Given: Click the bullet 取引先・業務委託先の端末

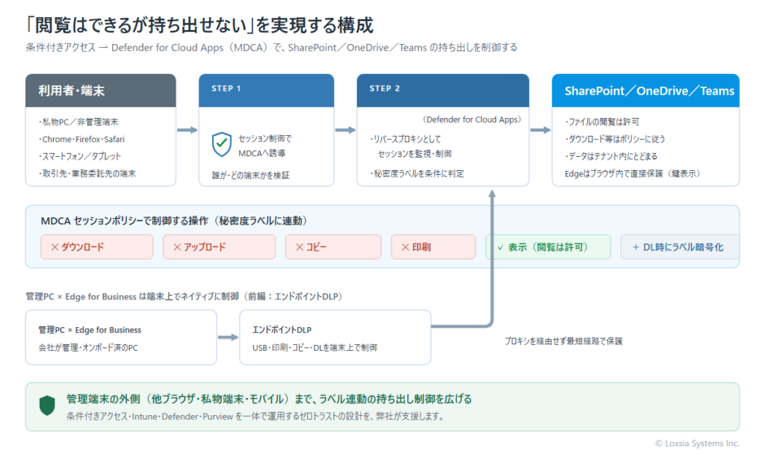Looking at the screenshot, I should pyautogui.click(x=87, y=173).
